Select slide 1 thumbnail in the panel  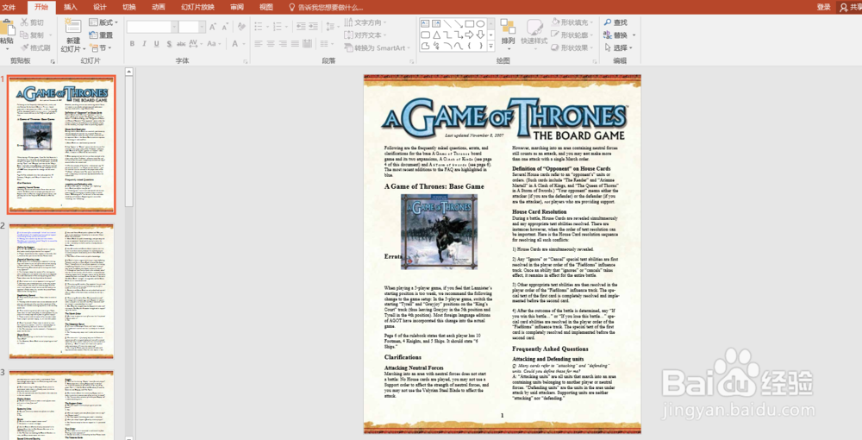tap(61, 145)
